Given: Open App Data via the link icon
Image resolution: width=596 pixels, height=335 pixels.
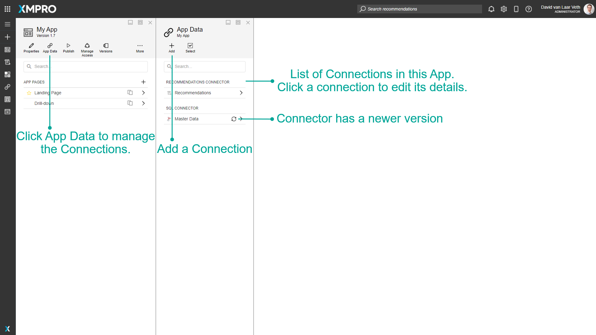Looking at the screenshot, I should (x=50, y=46).
